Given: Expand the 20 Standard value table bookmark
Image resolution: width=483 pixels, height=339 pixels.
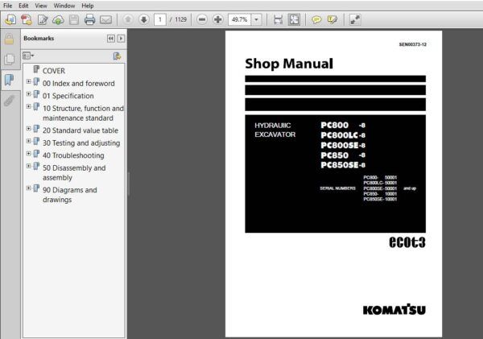Looking at the screenshot, I should click(x=29, y=129).
